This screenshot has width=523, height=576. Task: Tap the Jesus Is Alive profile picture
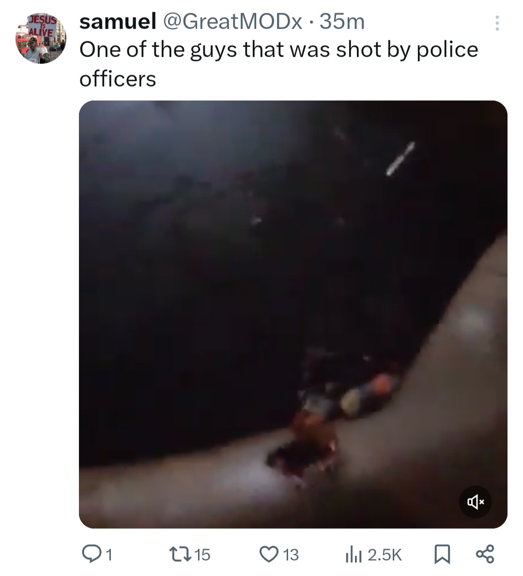(41, 39)
